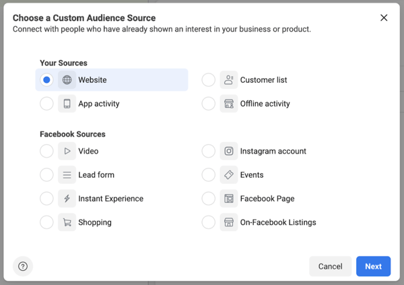
Task: Click the Your Sources heading
Action: pos(64,63)
